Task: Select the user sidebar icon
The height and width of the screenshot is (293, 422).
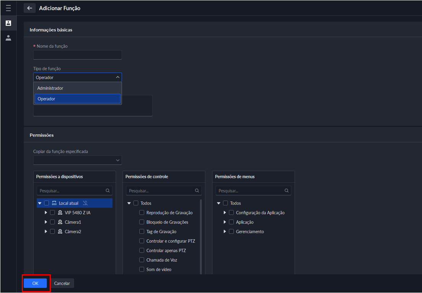Action: tap(8, 38)
